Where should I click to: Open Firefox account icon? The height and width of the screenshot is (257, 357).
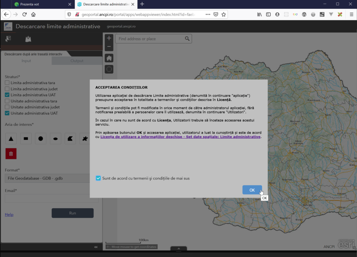[277, 14]
